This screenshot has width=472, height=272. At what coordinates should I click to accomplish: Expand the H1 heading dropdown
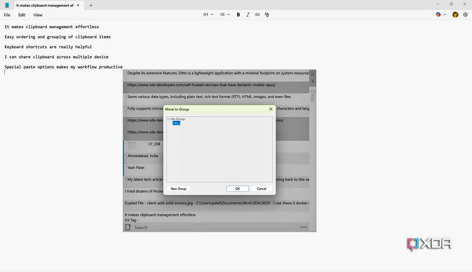tap(208, 15)
